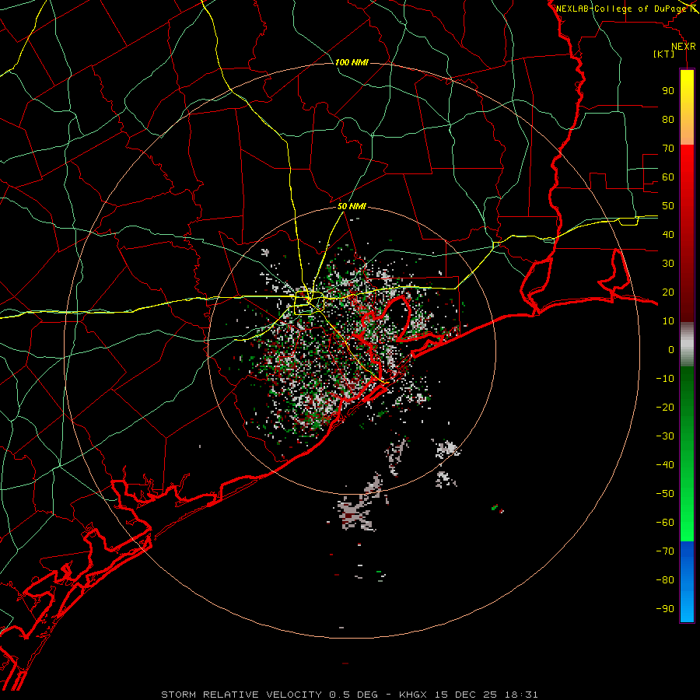The width and height of the screenshot is (700, 700).
Task: Click the -60 value on velocity scale
Action: [665, 523]
